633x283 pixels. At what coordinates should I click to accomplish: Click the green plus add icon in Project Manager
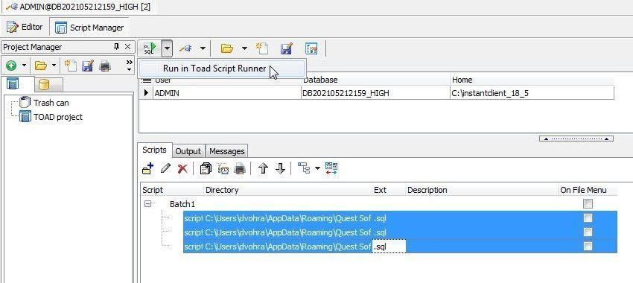click(11, 66)
